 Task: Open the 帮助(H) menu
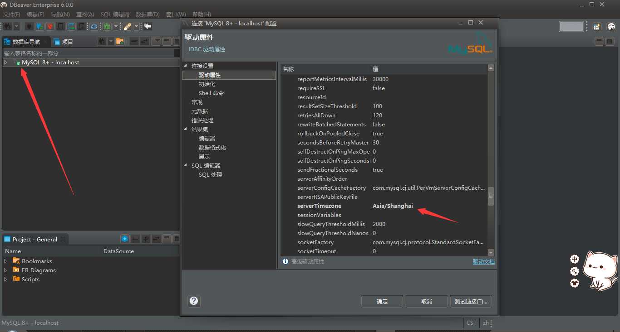(x=202, y=14)
